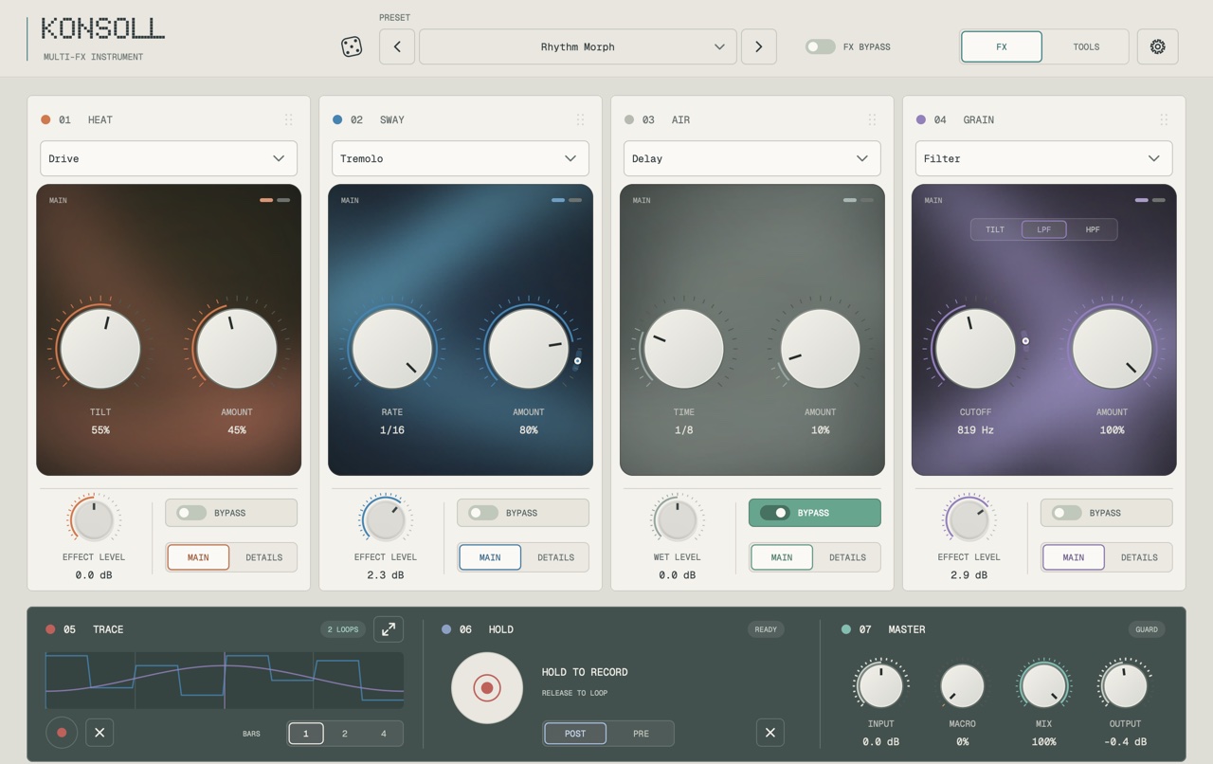Click drag handle of the GRAIN module
This screenshot has height=764, width=1213.
[x=1164, y=119]
